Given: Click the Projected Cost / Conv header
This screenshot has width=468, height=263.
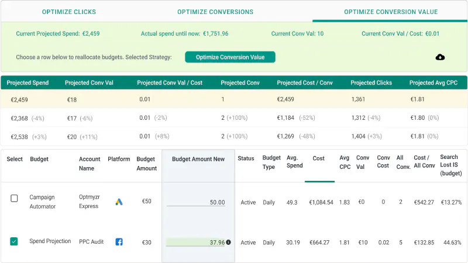Looking at the screenshot, I should (x=304, y=82).
